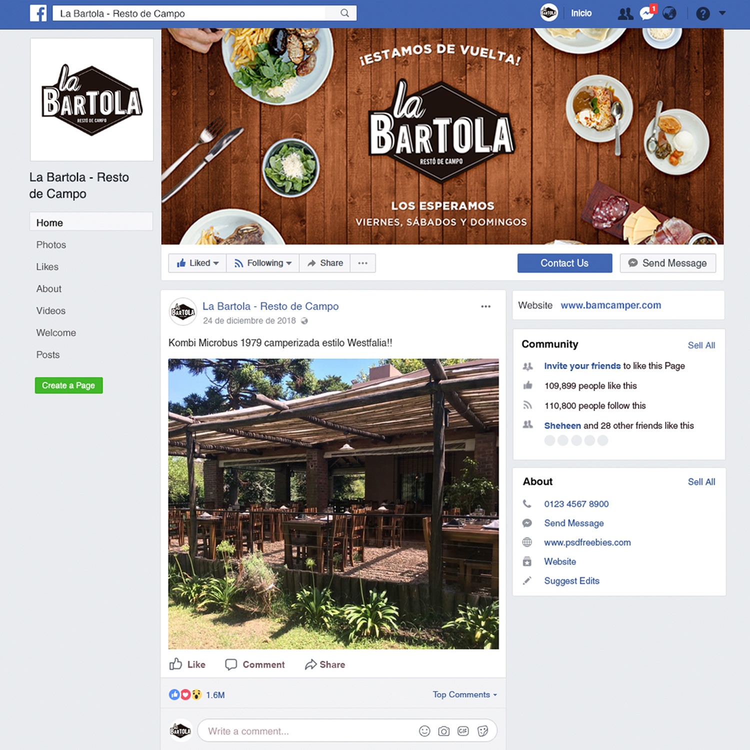Open Messenger notifications icon
Image resolution: width=750 pixels, height=750 pixels.
[647, 13]
